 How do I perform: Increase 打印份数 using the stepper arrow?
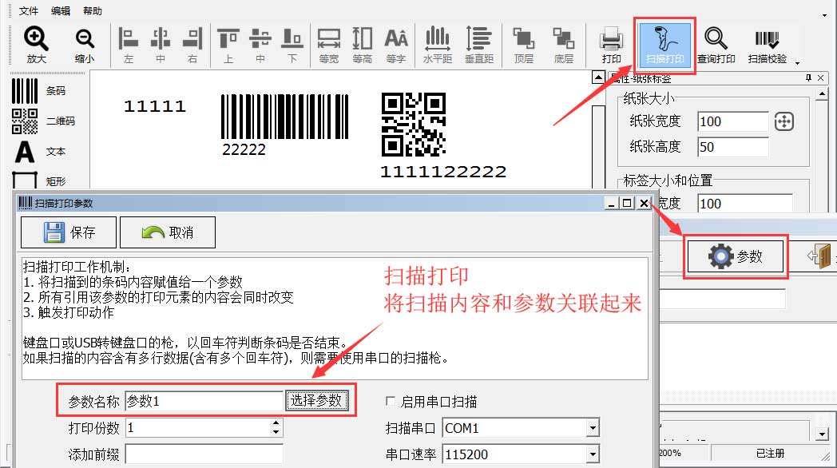[276, 423]
